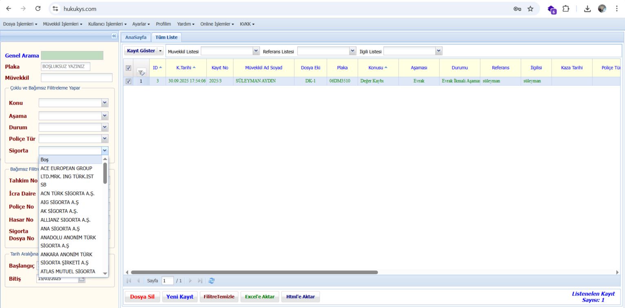This screenshot has width=625, height=308.
Task: Toggle the select-all checkbox in grid header
Action: coord(128,68)
